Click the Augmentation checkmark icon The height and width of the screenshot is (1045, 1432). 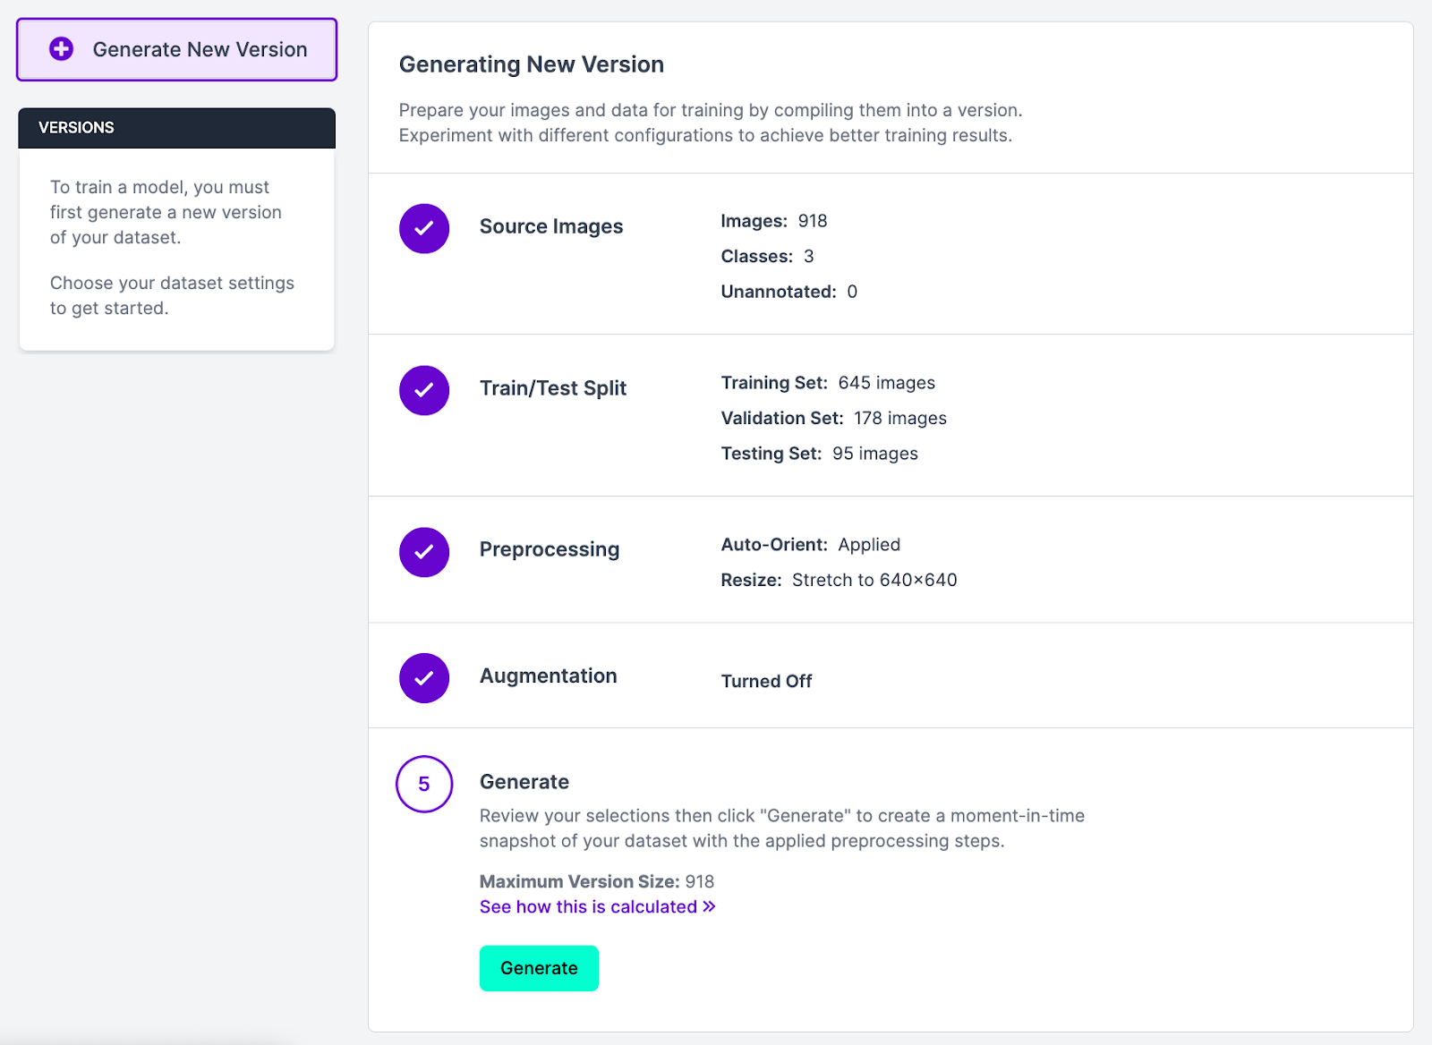click(424, 677)
